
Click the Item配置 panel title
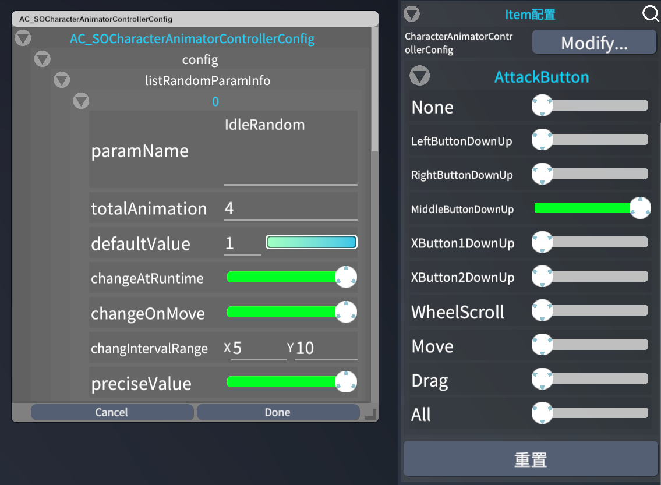point(530,15)
